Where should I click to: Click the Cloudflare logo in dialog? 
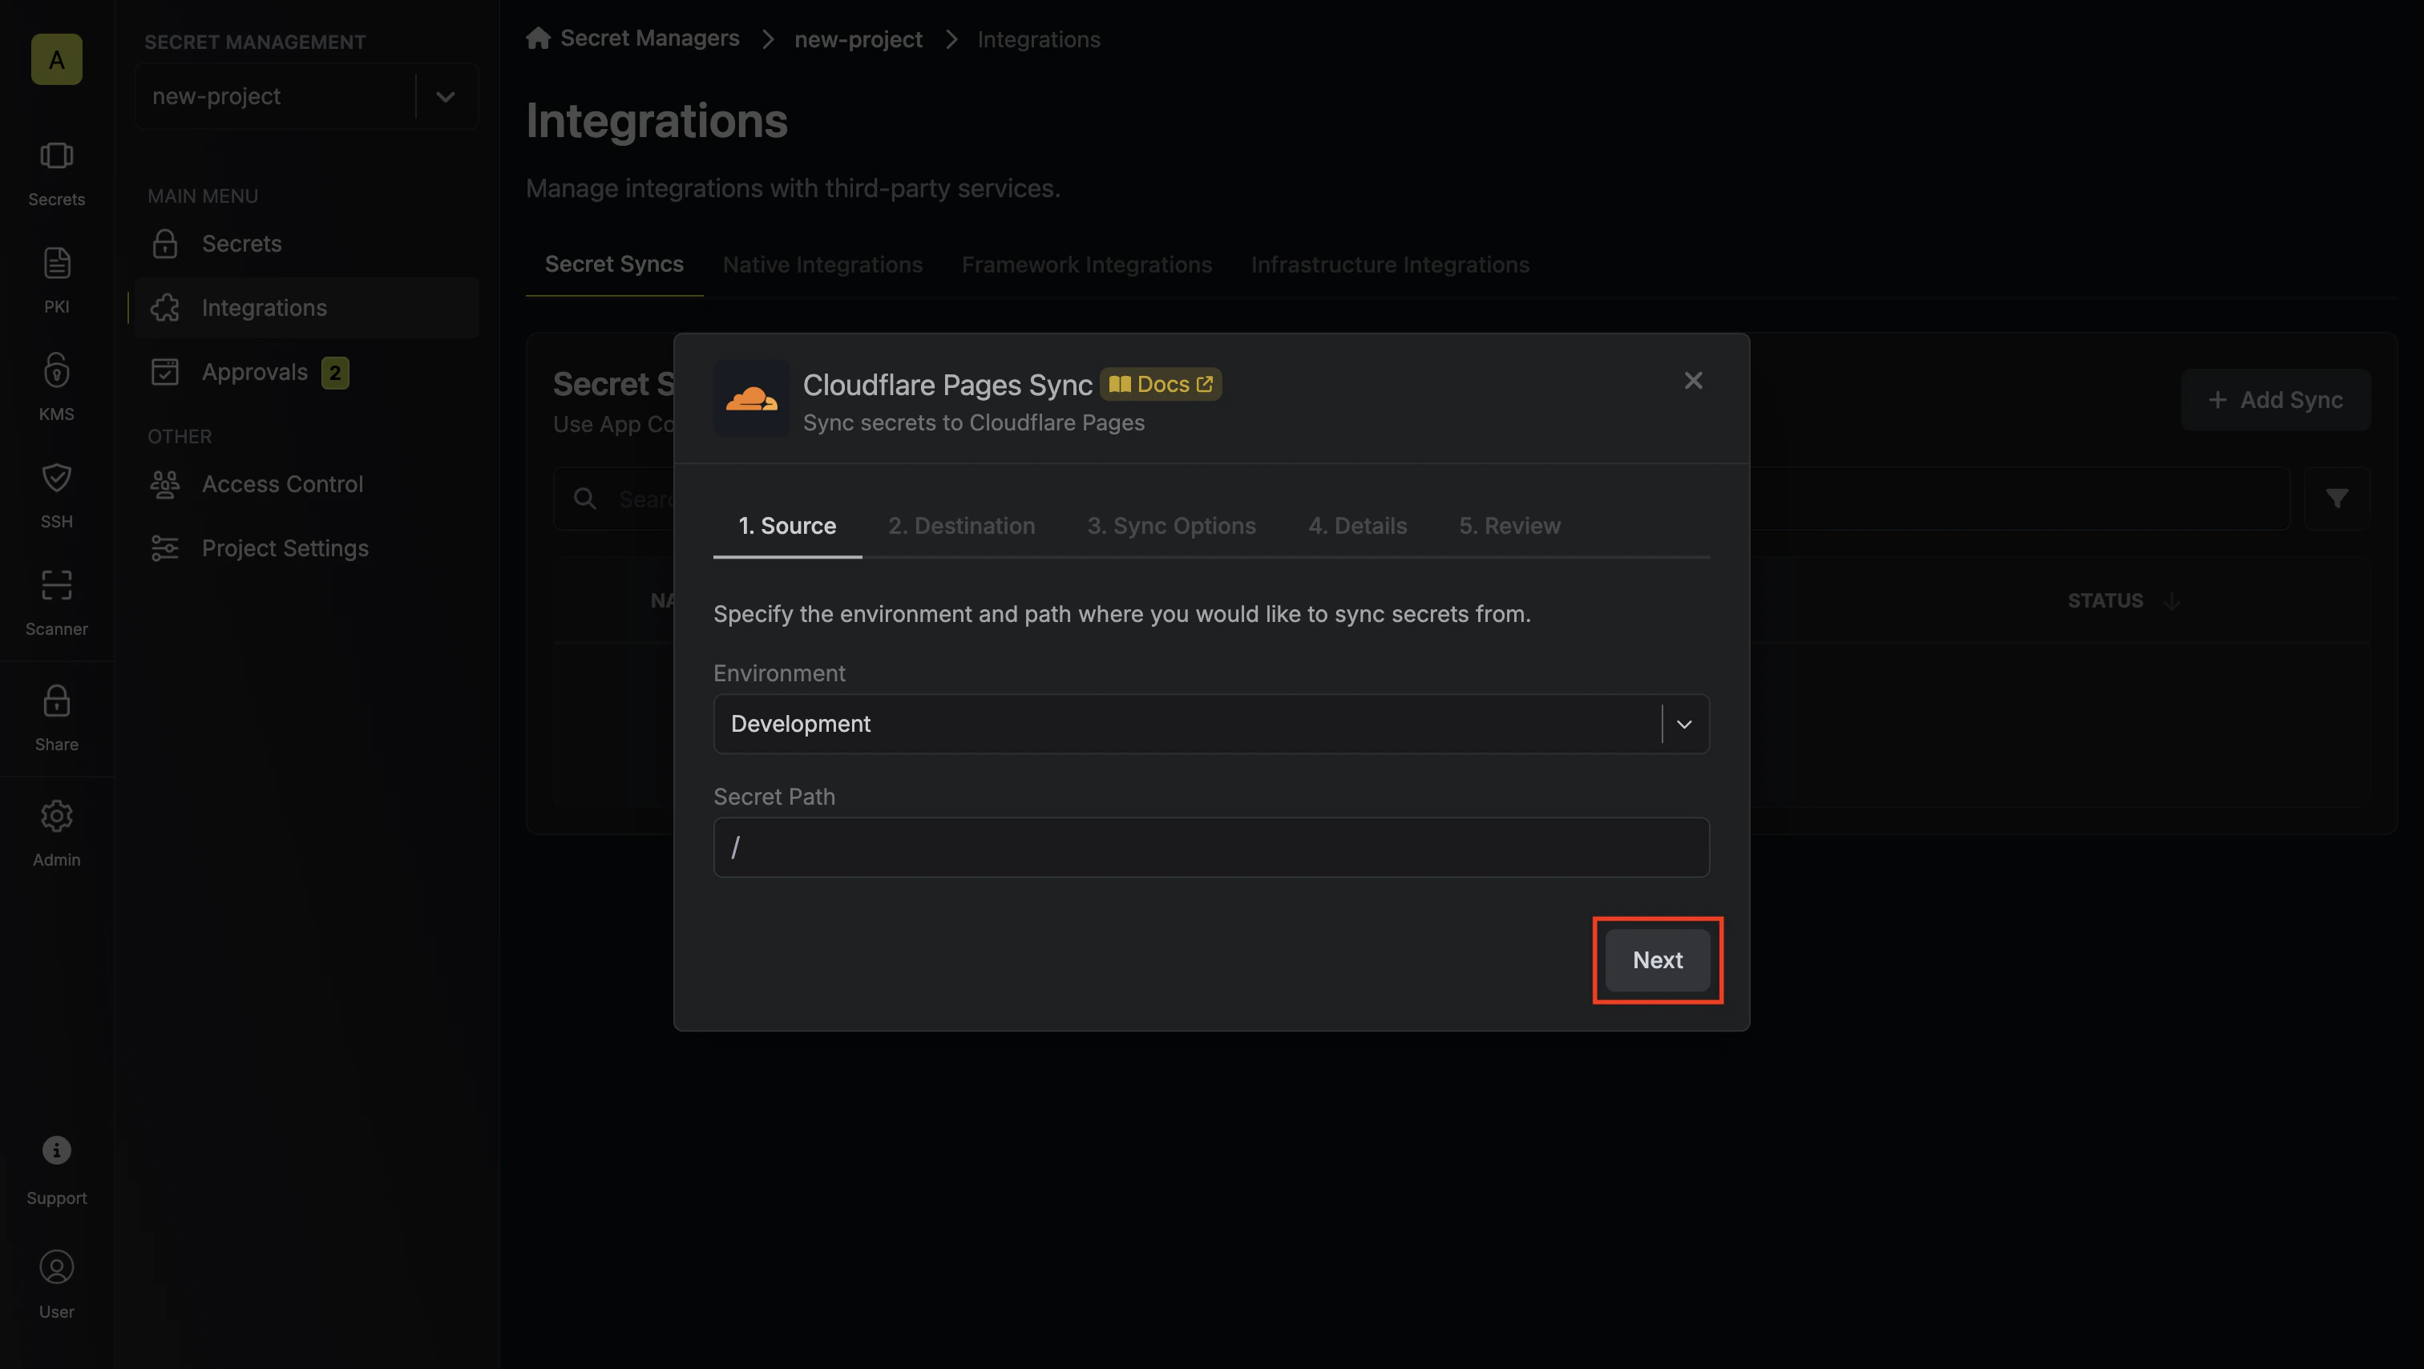point(751,398)
